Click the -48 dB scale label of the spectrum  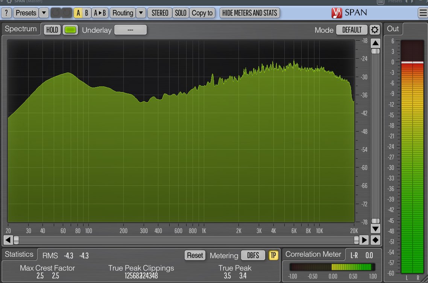tap(364, 132)
